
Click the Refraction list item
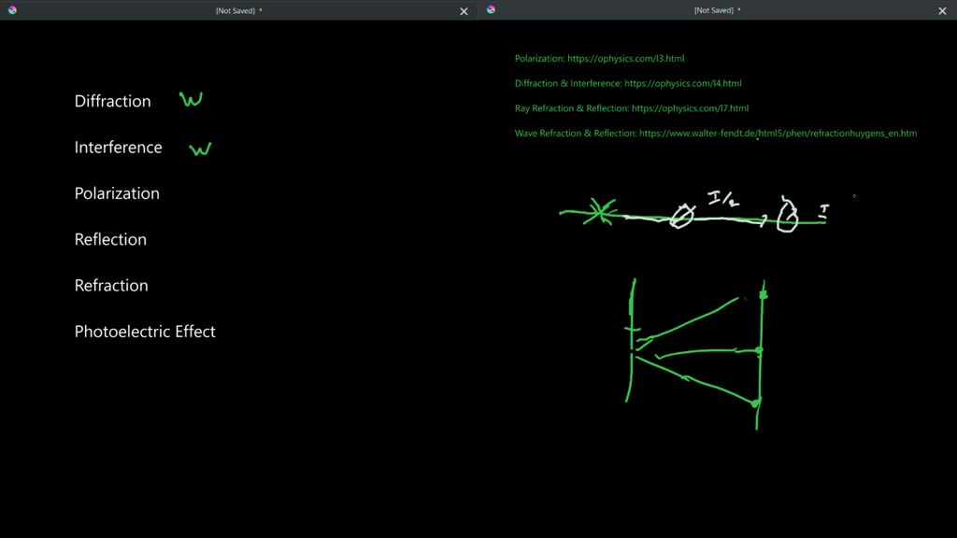(x=111, y=286)
